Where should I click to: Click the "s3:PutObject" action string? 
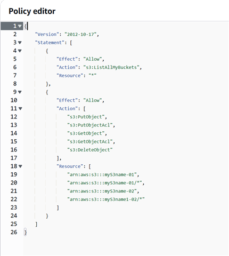[x=86, y=117]
